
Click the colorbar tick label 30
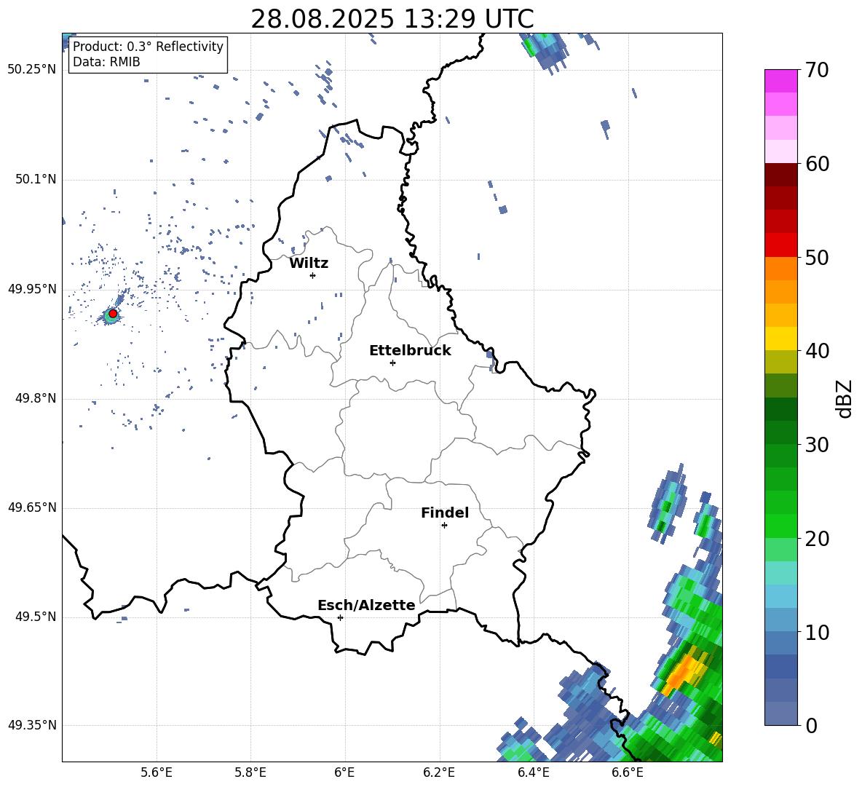click(x=817, y=445)
